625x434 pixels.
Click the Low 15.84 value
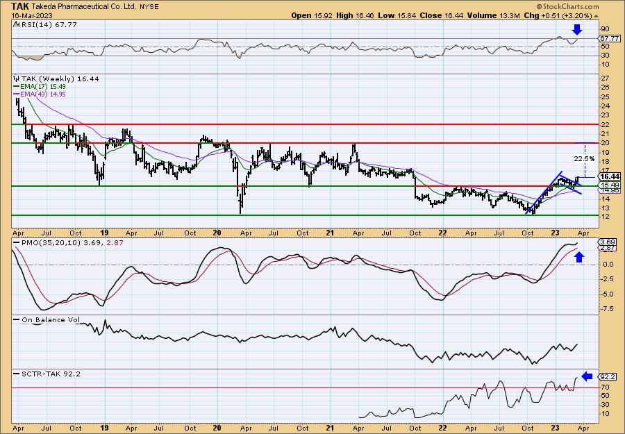tap(397, 15)
